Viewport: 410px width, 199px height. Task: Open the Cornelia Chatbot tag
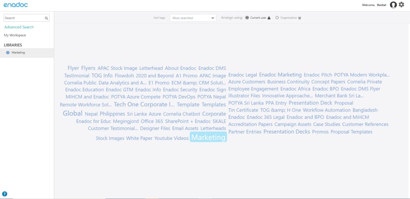(182, 114)
